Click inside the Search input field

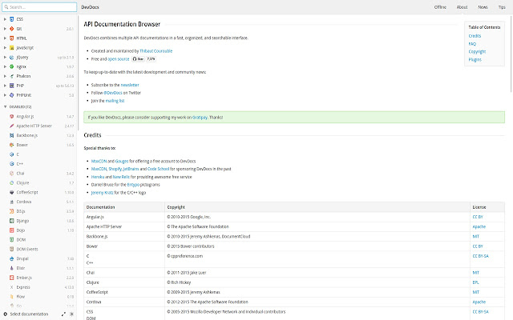pos(39,7)
